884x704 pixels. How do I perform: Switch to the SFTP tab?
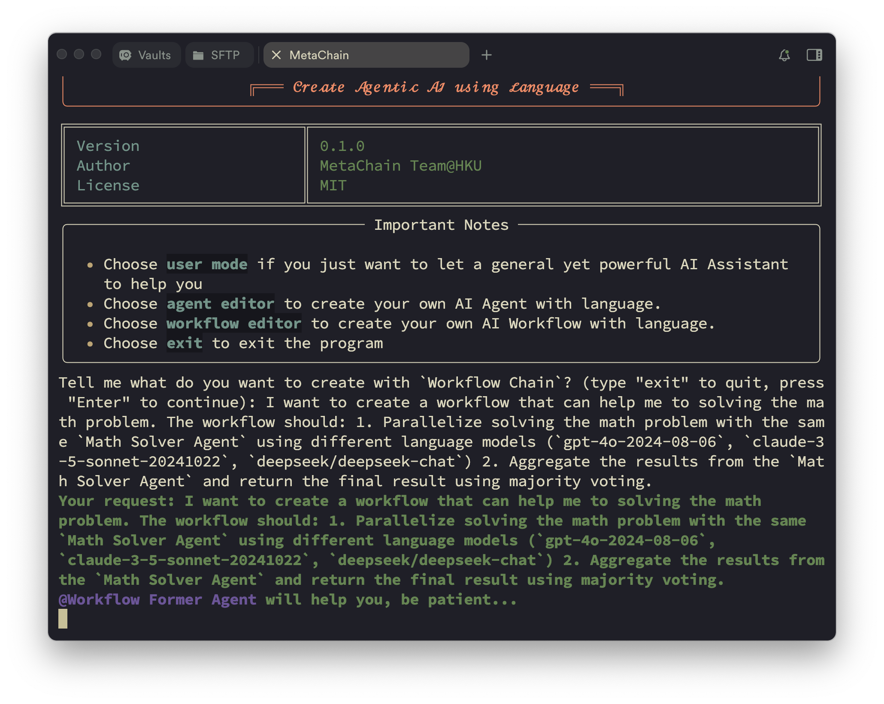(219, 55)
